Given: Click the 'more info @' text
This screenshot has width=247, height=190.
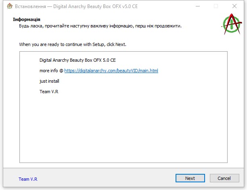Looking at the screenshot, I should click(51, 71).
